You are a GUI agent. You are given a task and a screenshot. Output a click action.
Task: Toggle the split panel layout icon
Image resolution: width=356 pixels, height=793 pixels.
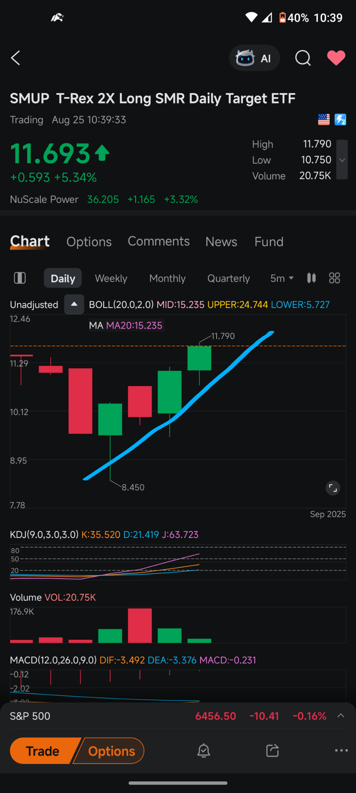[20, 278]
